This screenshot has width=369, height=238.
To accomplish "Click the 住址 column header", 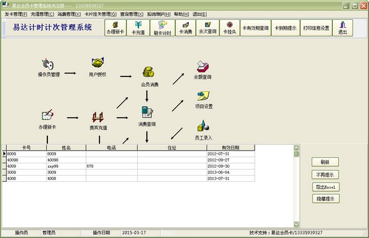I will 172,147.
